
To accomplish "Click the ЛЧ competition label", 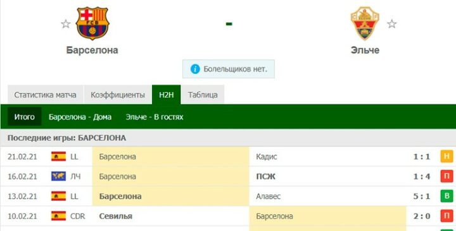I will pos(75,176).
